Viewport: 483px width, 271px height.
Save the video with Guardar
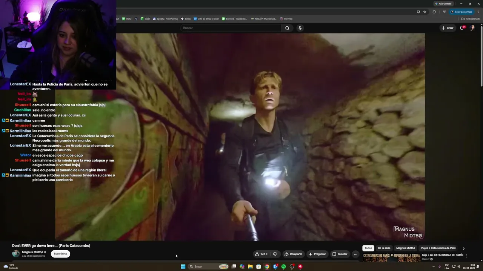[x=340, y=254]
